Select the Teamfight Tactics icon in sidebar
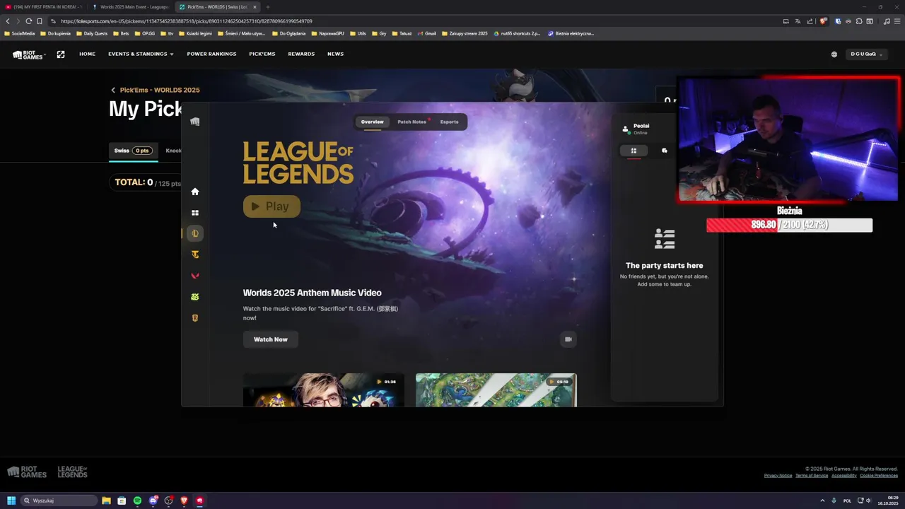This screenshot has width=905, height=509. click(x=195, y=255)
